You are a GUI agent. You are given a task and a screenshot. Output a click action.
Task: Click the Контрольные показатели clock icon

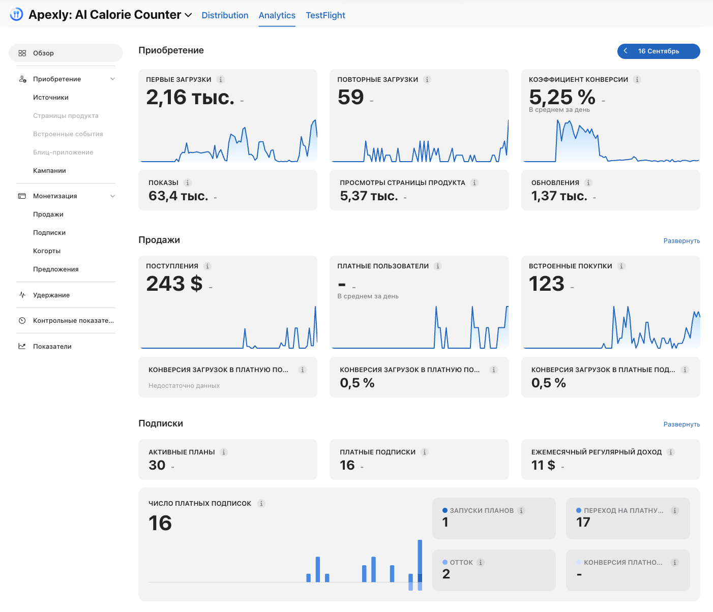pyautogui.click(x=22, y=320)
